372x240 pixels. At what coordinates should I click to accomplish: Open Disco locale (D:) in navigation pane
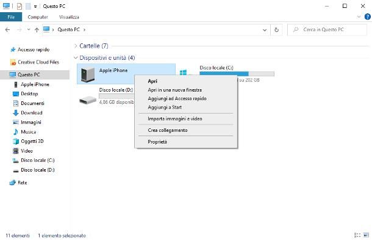coord(38,170)
